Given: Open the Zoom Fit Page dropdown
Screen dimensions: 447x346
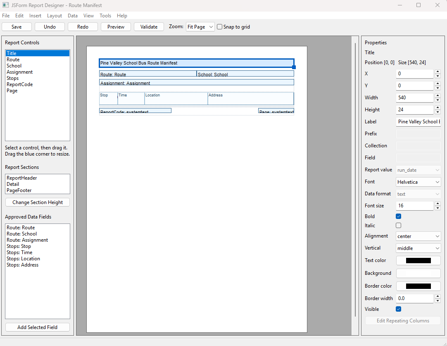Looking at the screenshot, I should [x=200, y=27].
